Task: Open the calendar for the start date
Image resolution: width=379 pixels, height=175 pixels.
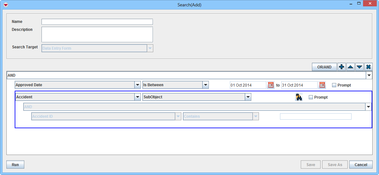Action: pyautogui.click(x=271, y=85)
